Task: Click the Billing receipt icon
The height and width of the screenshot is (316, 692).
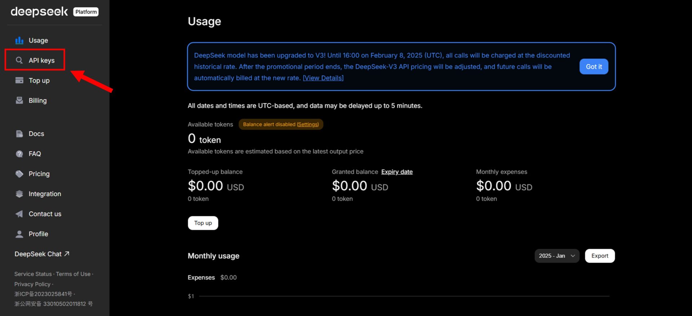Action: click(19, 100)
